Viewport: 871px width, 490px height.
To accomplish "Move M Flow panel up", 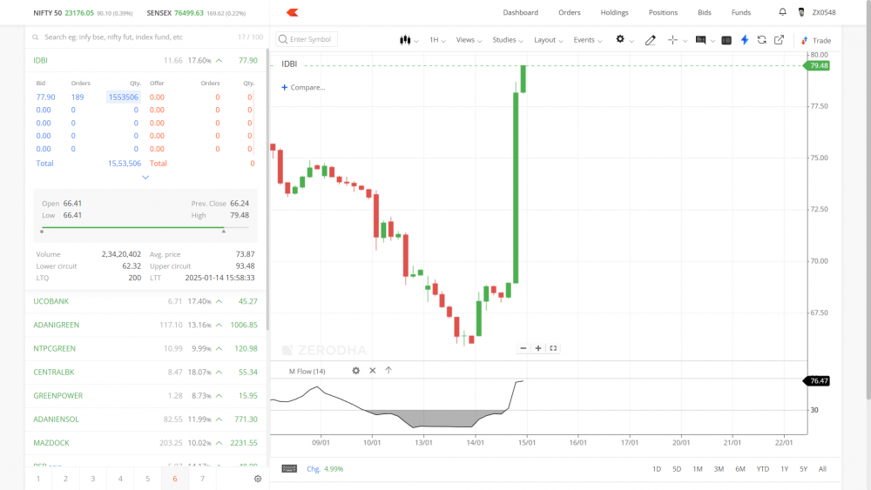I will (388, 370).
